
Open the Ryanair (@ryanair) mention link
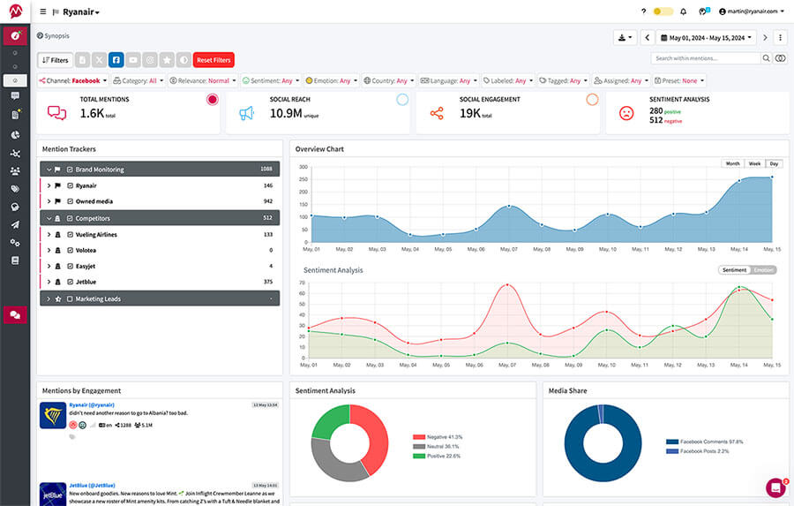point(92,404)
